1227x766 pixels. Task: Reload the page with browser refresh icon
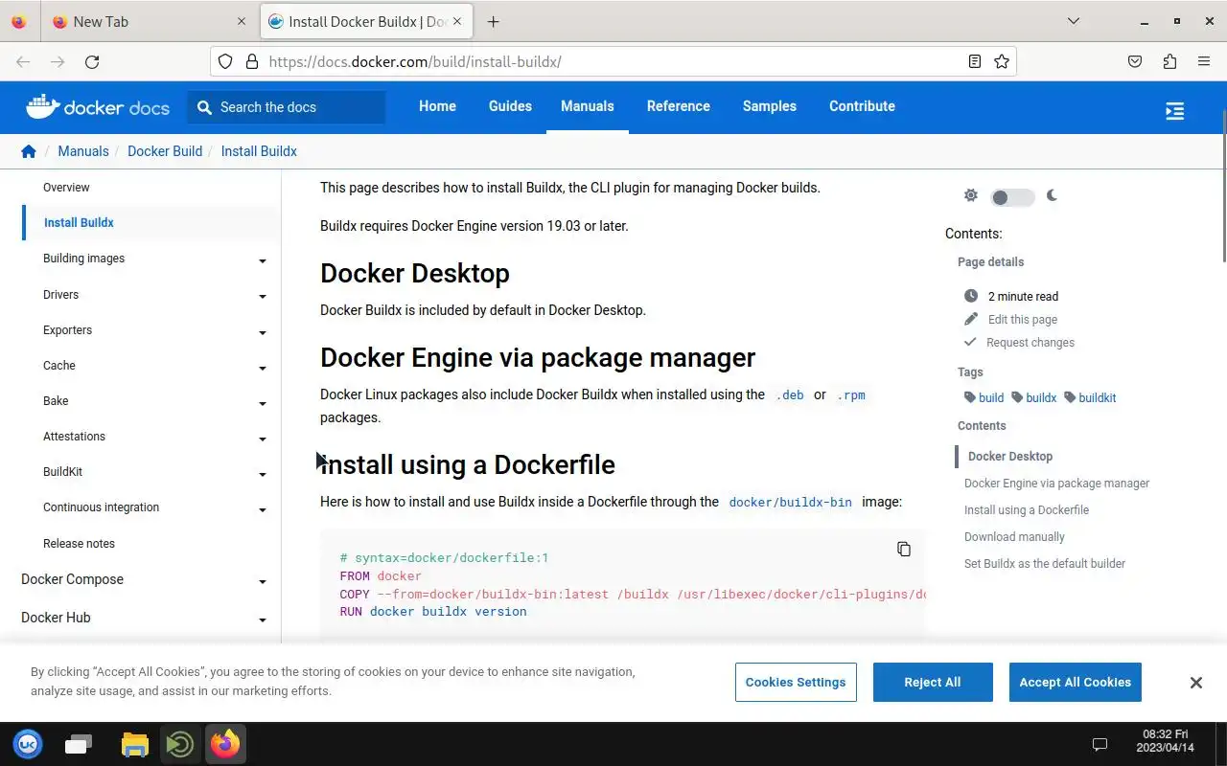coord(92,61)
